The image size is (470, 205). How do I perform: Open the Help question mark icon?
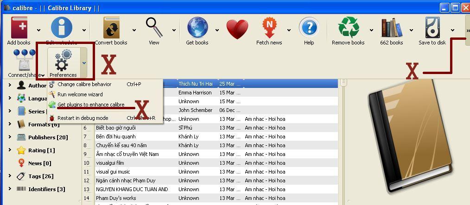coord(309,28)
